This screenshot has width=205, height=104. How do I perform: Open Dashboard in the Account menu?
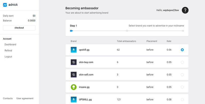tap(10, 44)
